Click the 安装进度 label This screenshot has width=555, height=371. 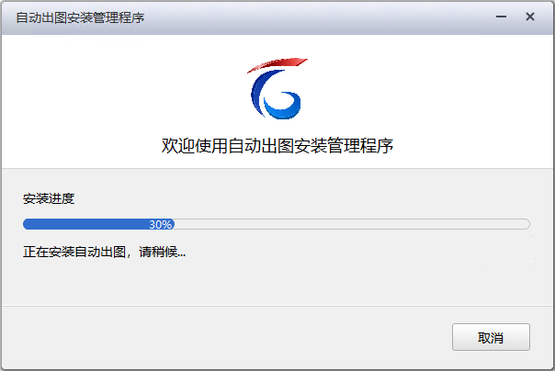pos(49,198)
